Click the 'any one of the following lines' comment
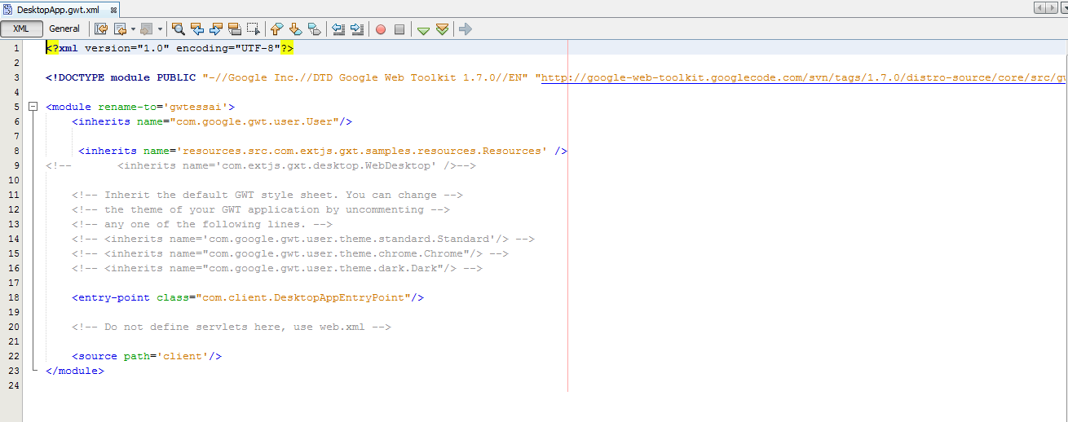 [202, 224]
